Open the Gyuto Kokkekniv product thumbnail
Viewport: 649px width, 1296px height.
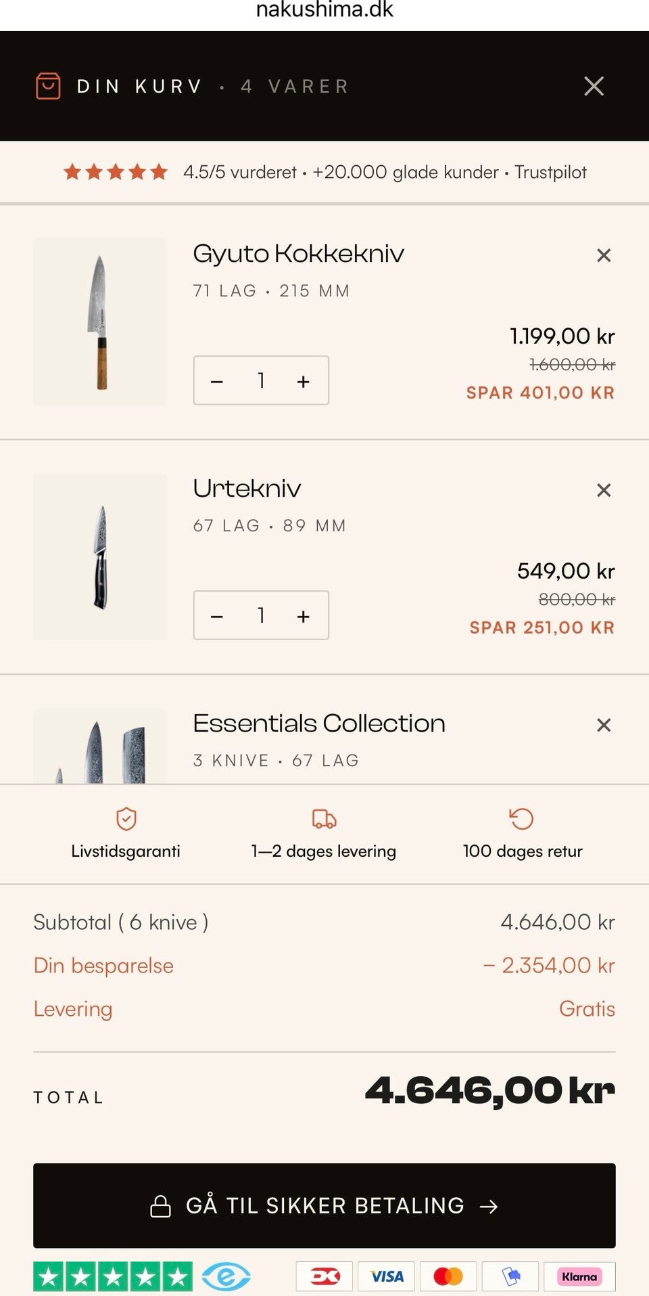click(99, 321)
